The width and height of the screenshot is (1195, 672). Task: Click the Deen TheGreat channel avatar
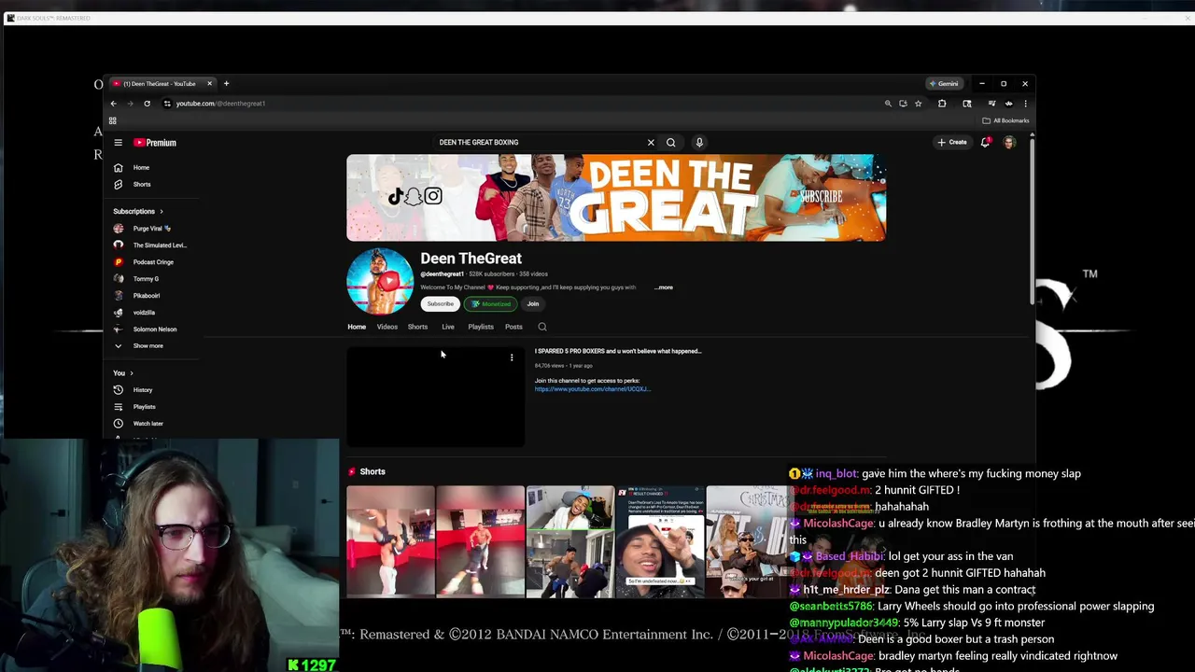click(380, 281)
